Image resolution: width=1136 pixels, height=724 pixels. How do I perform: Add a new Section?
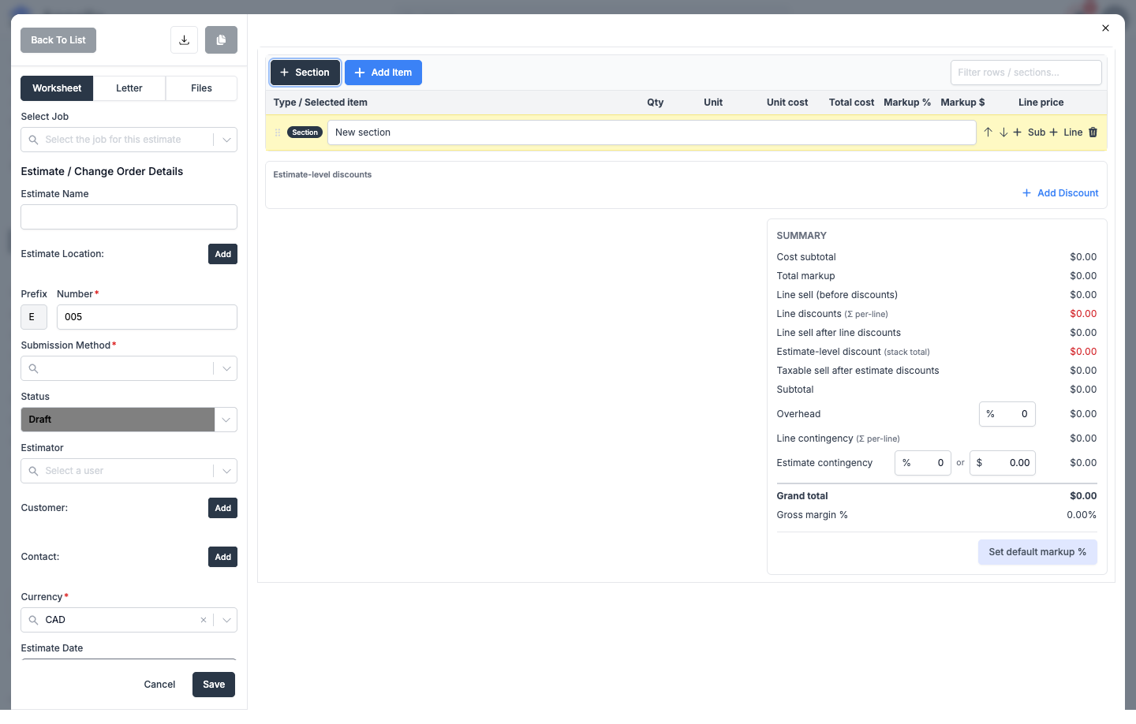(x=305, y=73)
